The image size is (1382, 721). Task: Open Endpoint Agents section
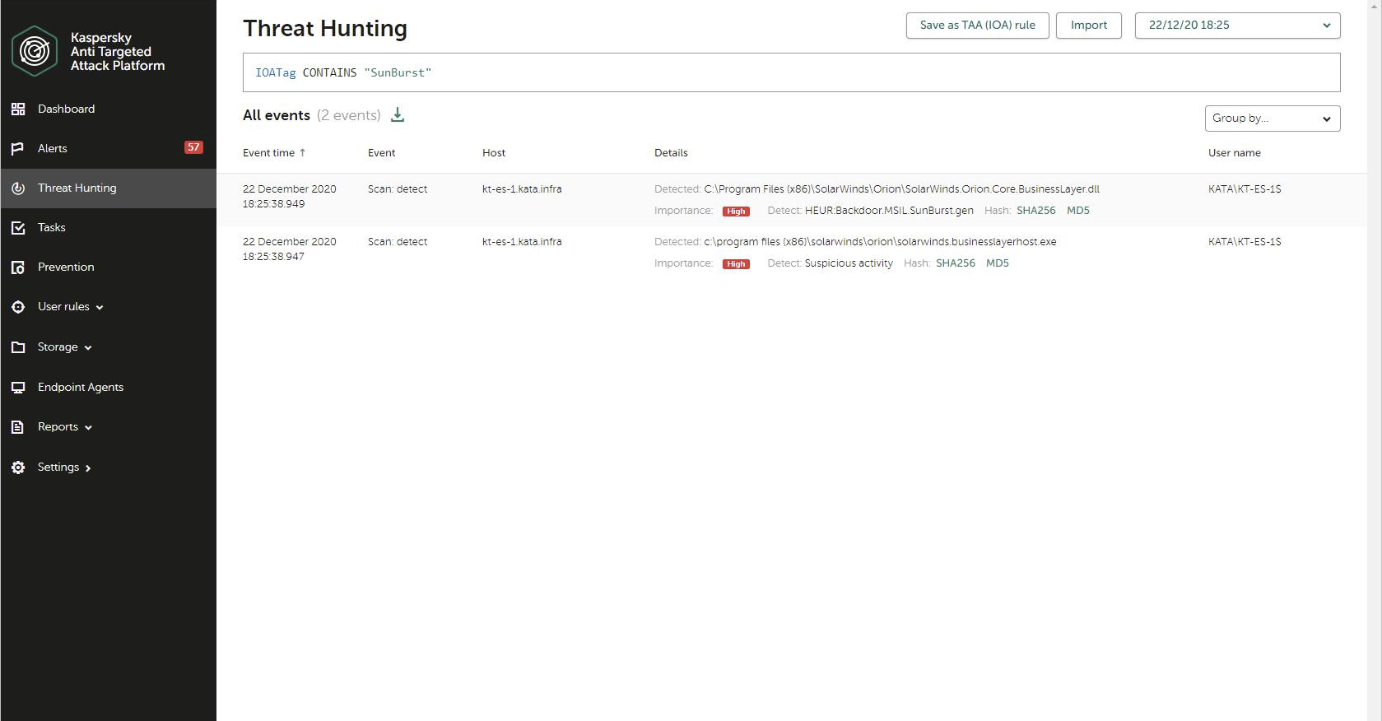pos(81,387)
